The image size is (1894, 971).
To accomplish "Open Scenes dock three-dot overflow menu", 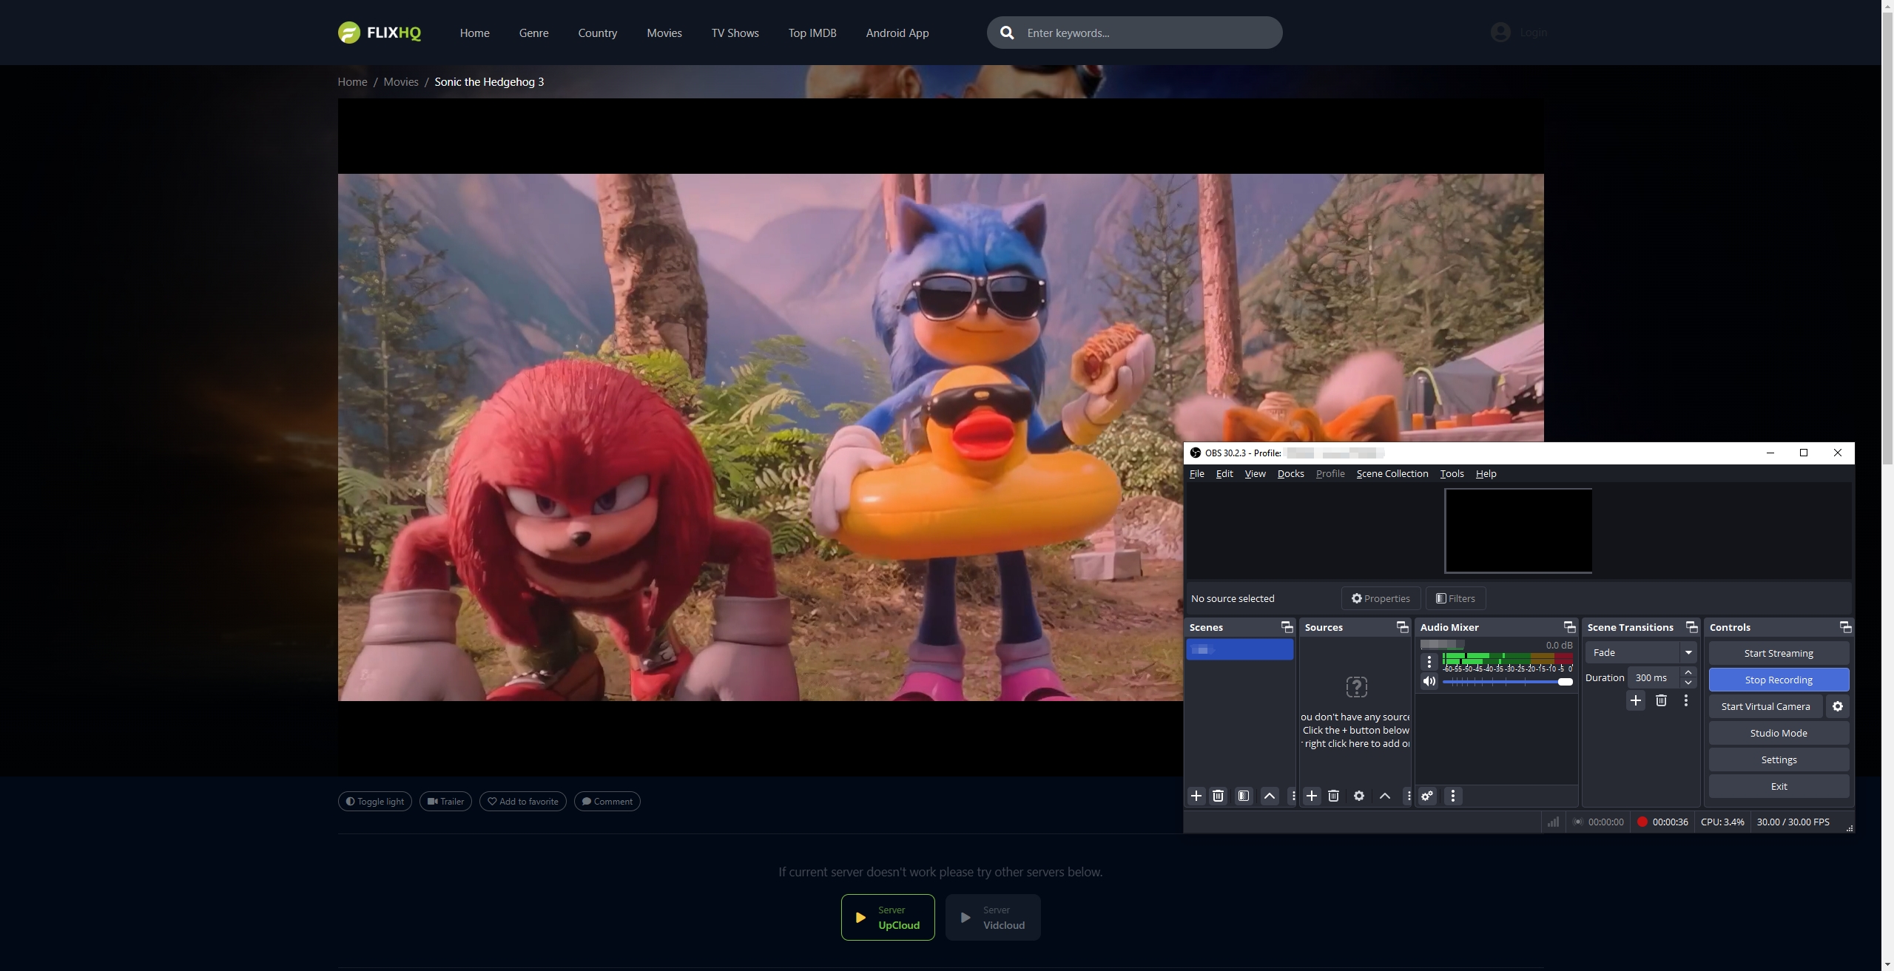I will [x=1293, y=796].
